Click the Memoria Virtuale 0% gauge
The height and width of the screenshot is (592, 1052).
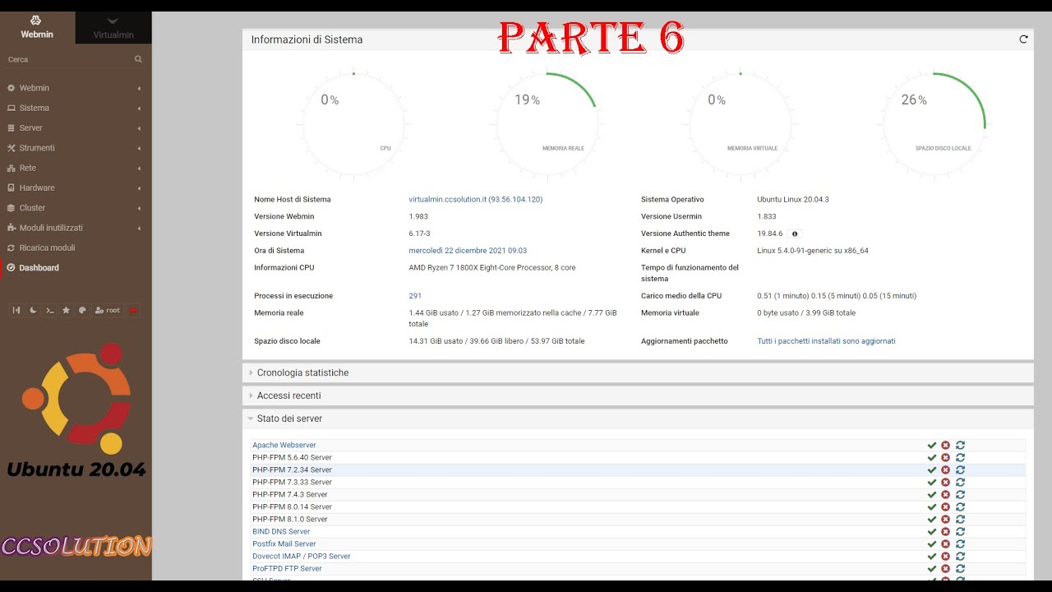(741, 124)
